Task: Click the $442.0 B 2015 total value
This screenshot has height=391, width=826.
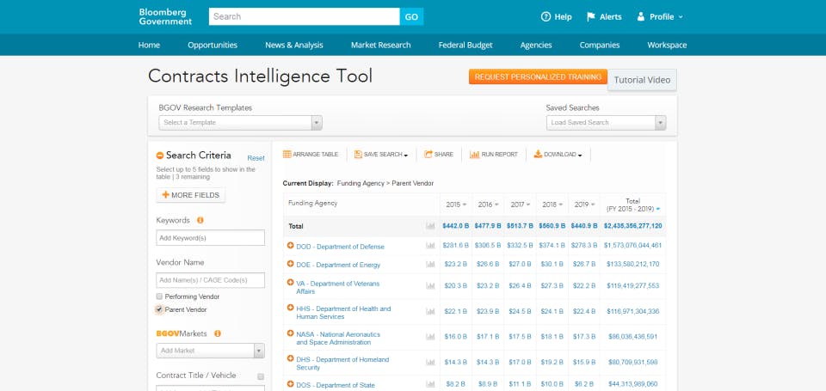Action: (x=456, y=226)
